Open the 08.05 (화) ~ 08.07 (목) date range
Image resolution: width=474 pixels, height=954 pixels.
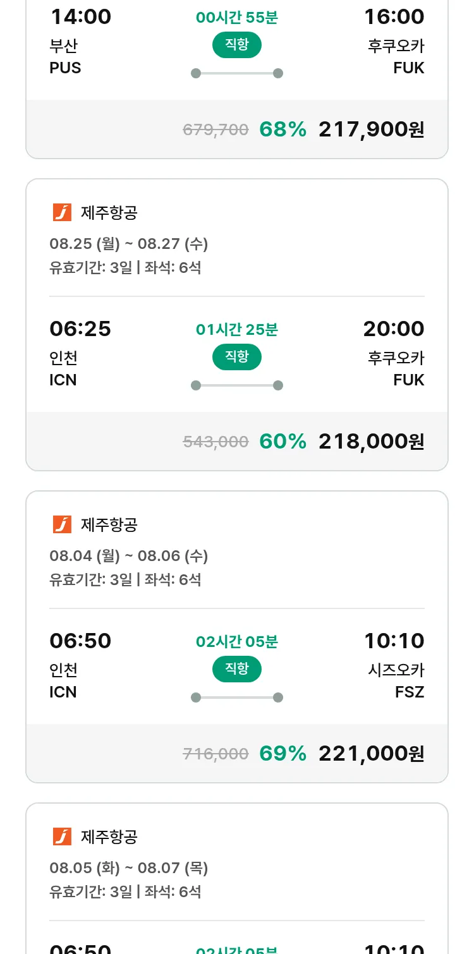[129, 868]
